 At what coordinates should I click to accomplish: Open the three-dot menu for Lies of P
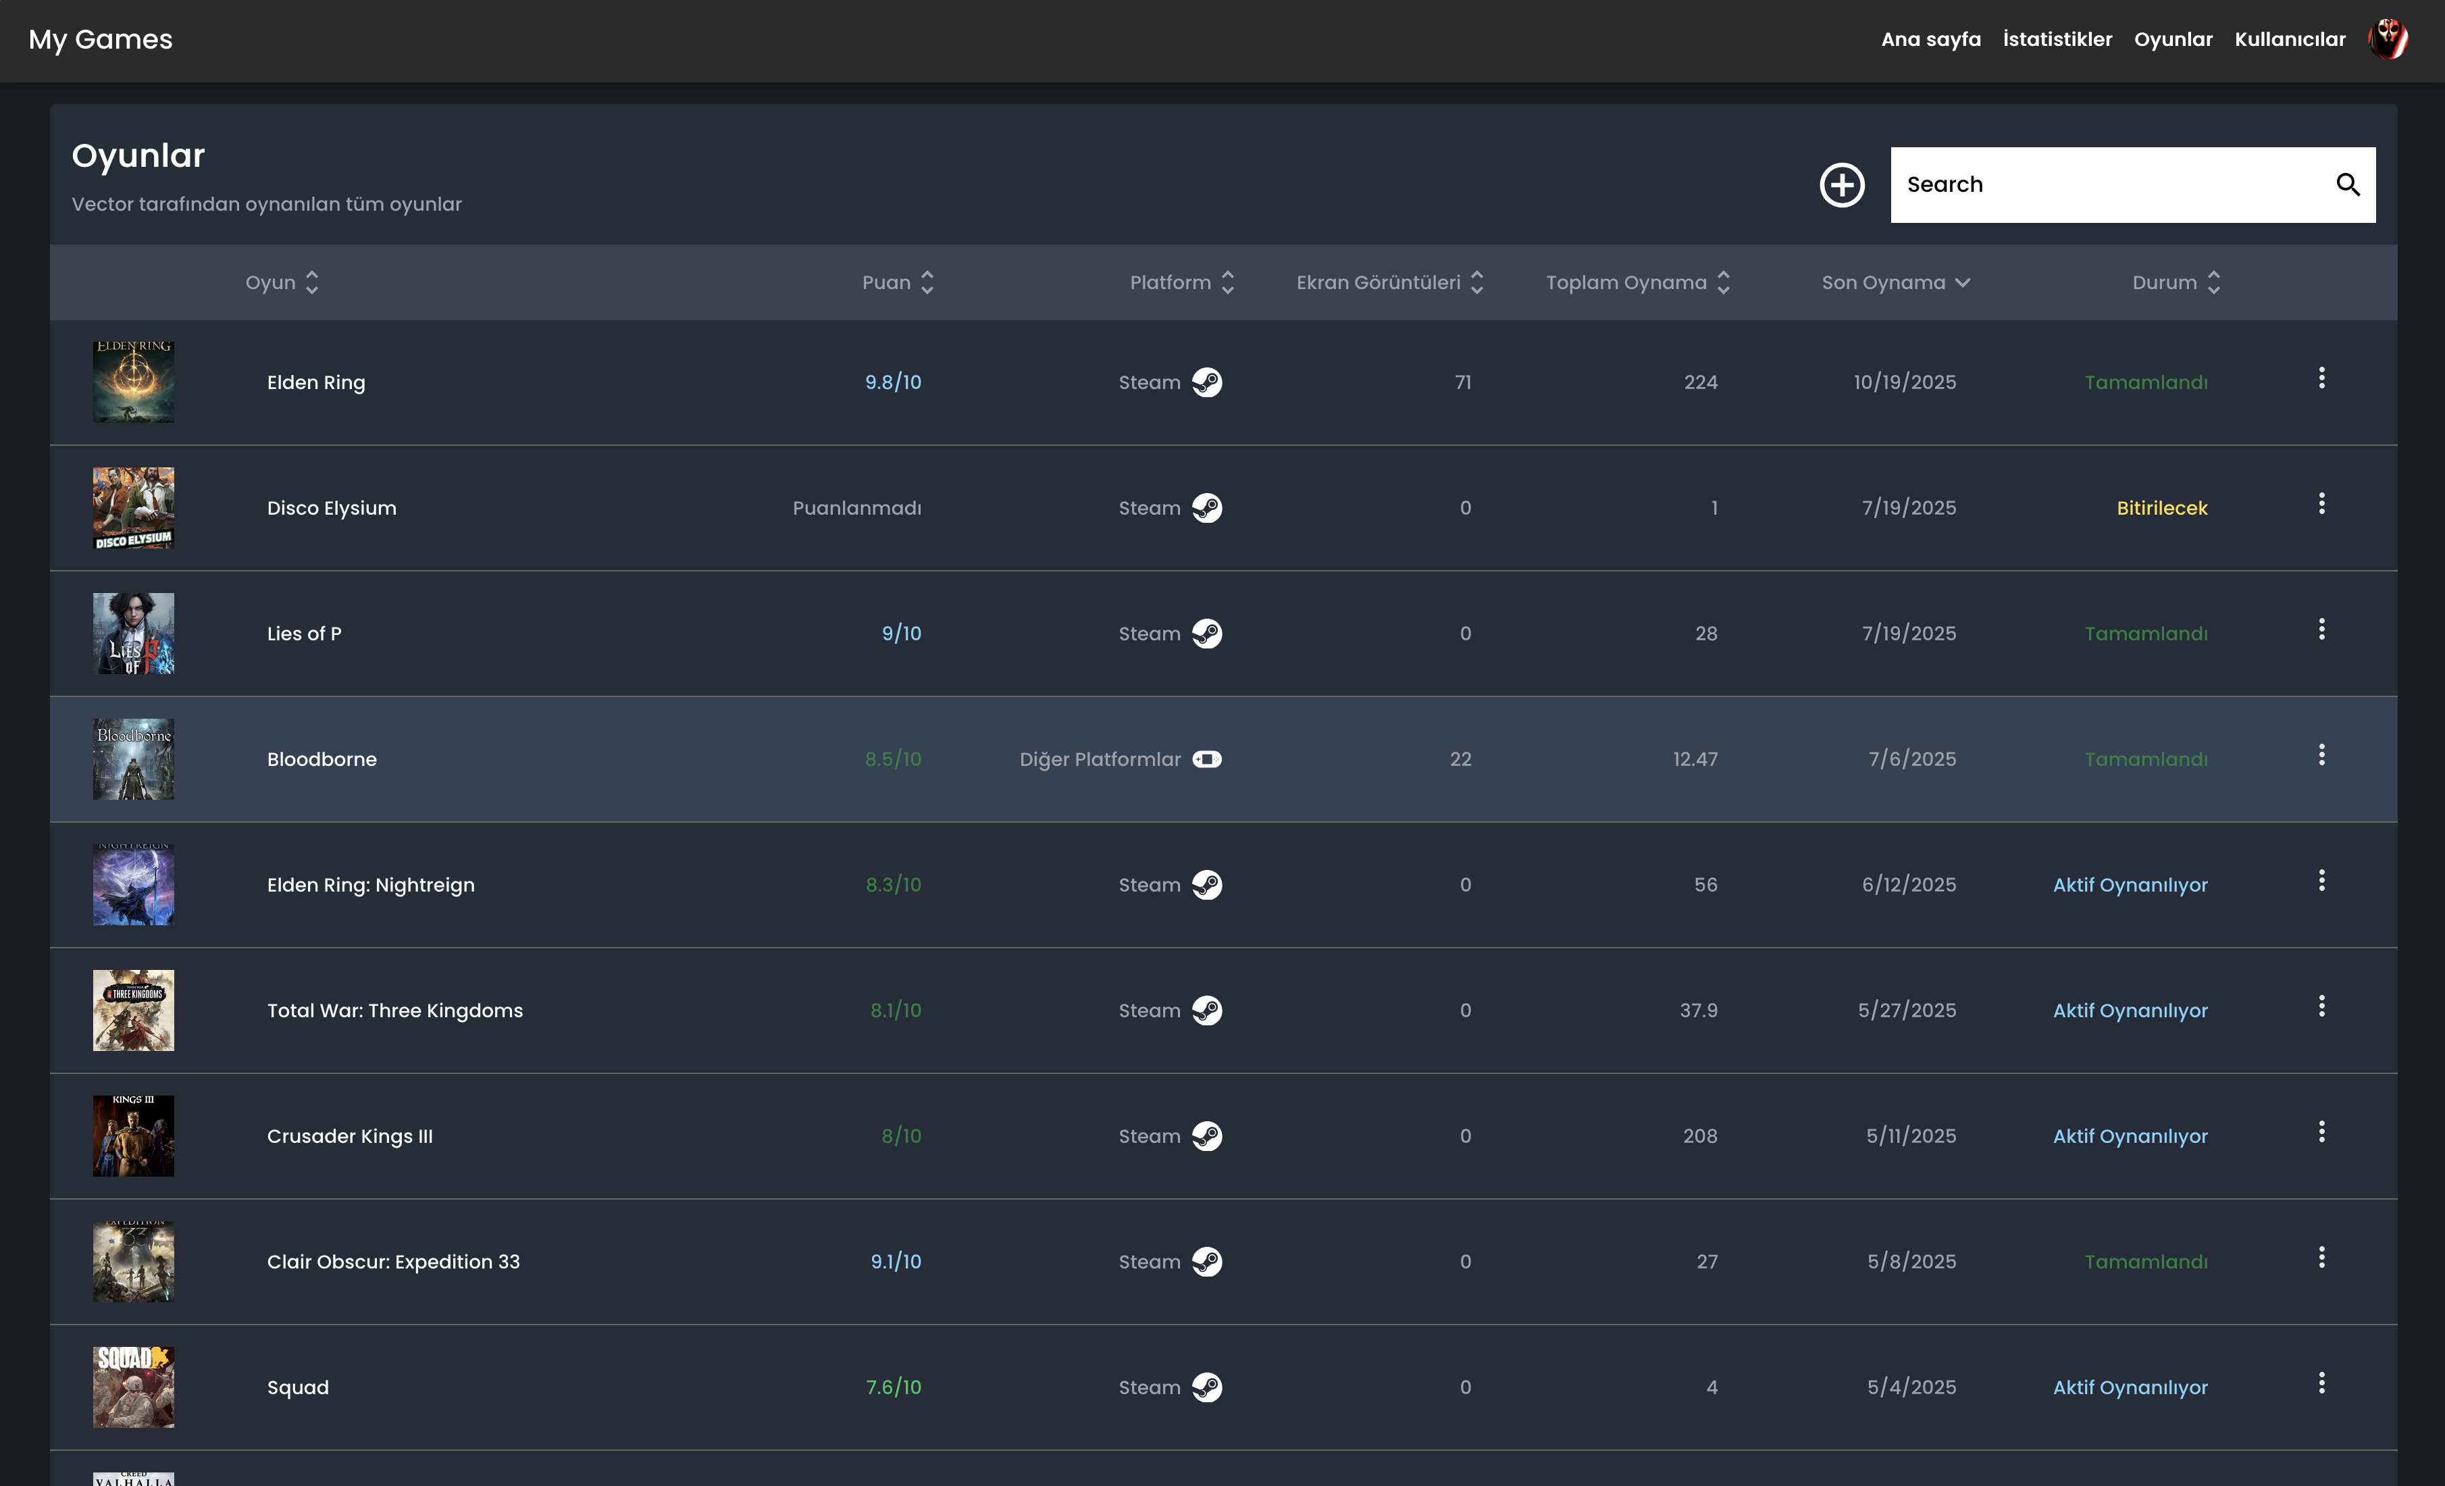tap(2321, 630)
